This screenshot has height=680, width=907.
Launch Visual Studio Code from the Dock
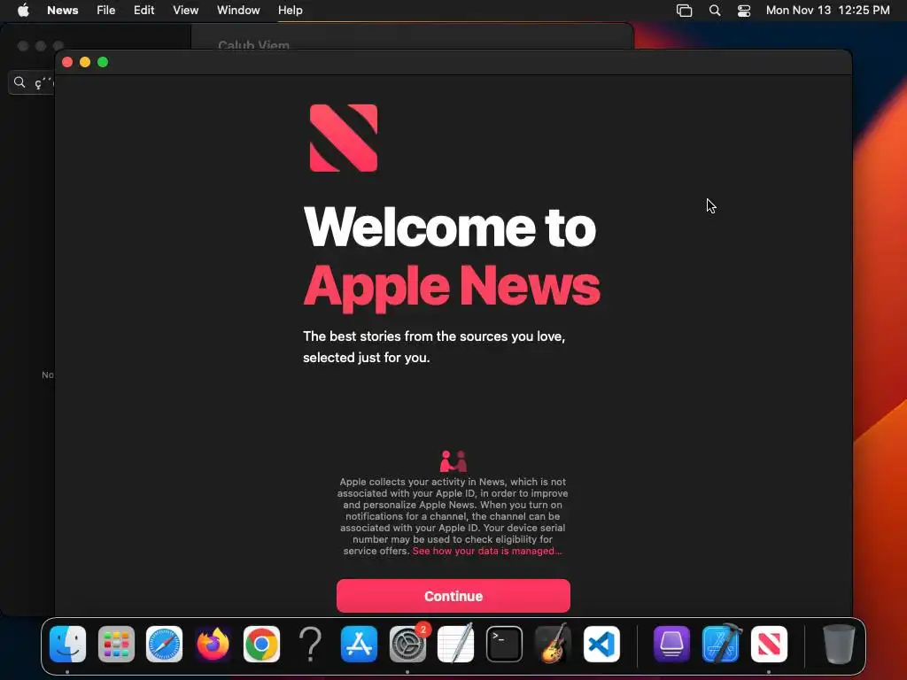(601, 644)
